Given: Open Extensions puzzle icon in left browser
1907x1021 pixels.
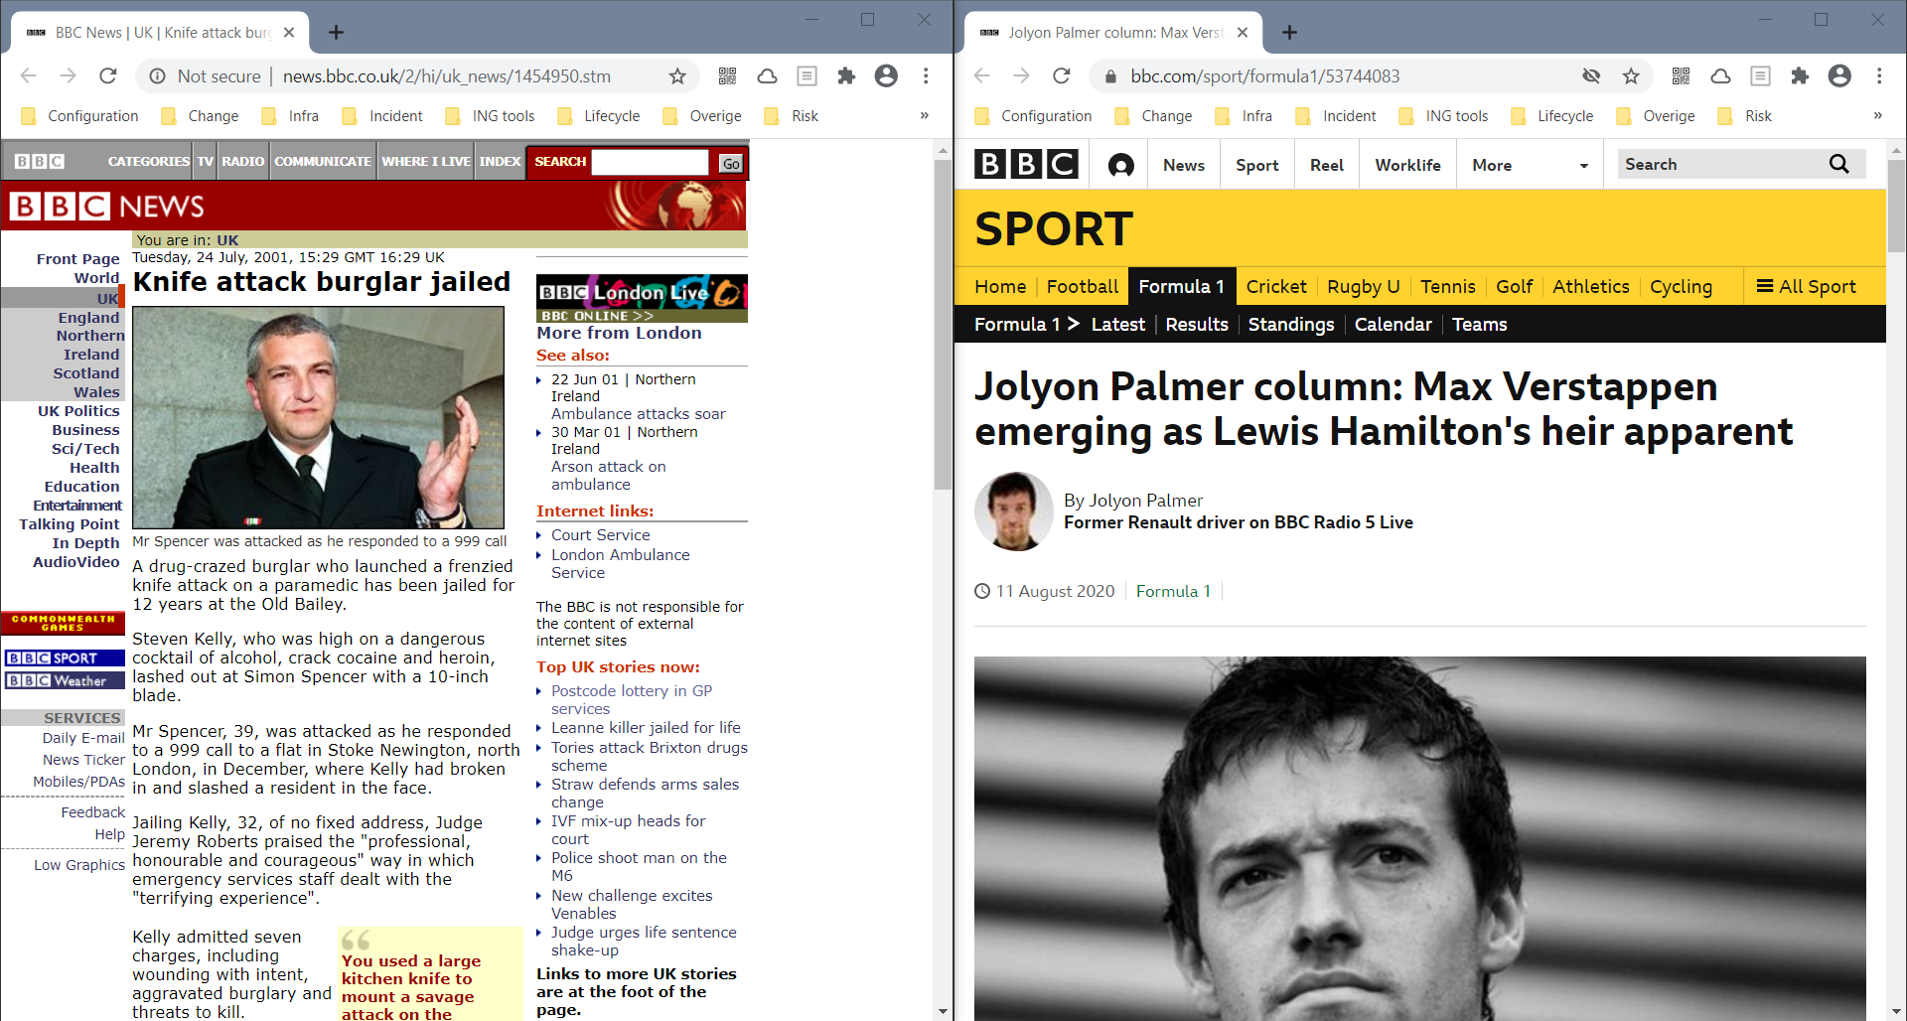Looking at the screenshot, I should 846,76.
